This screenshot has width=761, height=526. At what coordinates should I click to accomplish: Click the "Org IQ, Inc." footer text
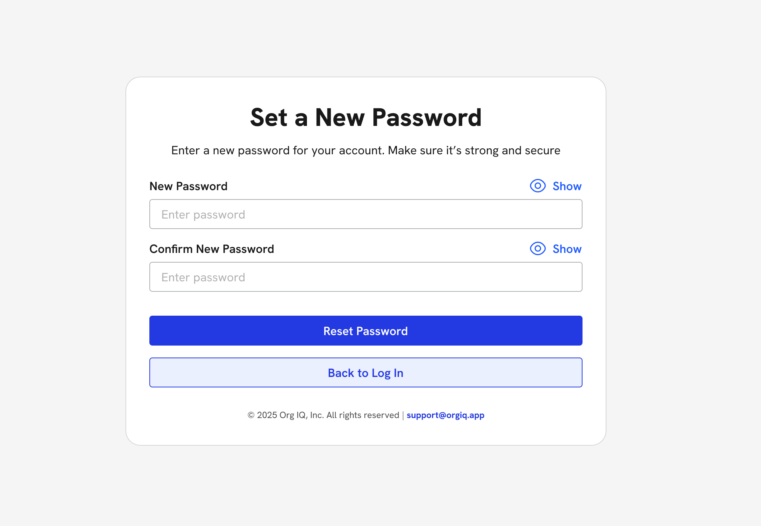(x=301, y=415)
